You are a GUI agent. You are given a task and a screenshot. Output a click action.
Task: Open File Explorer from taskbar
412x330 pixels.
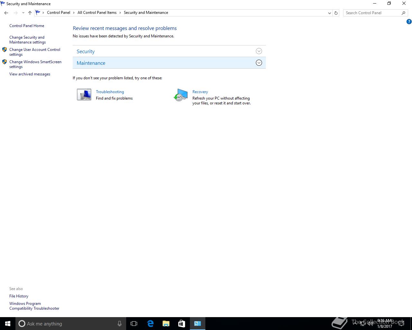(166, 324)
